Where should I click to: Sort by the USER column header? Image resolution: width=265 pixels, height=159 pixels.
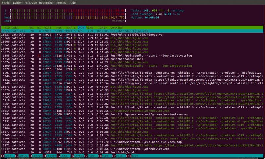point(15,28)
